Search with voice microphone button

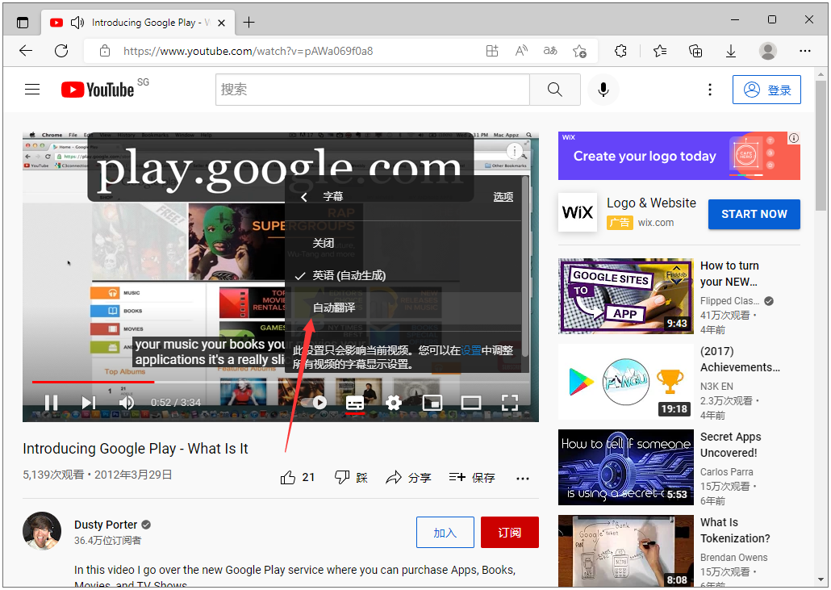tap(603, 90)
